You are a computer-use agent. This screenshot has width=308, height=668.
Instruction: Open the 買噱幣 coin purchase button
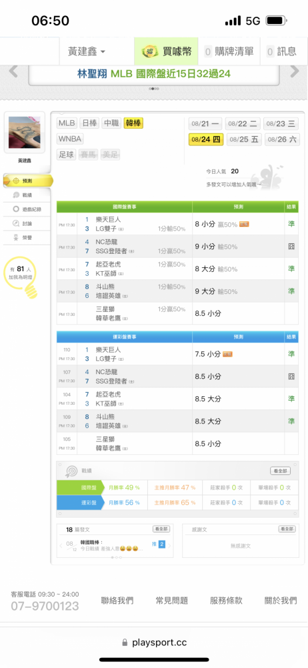pos(166,51)
